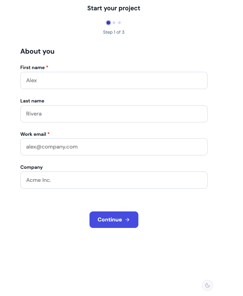
Task: Click the Company label
Action: tap(32, 167)
